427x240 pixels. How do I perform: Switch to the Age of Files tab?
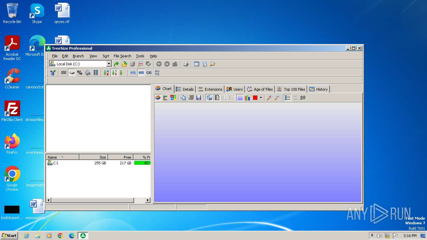pos(260,89)
